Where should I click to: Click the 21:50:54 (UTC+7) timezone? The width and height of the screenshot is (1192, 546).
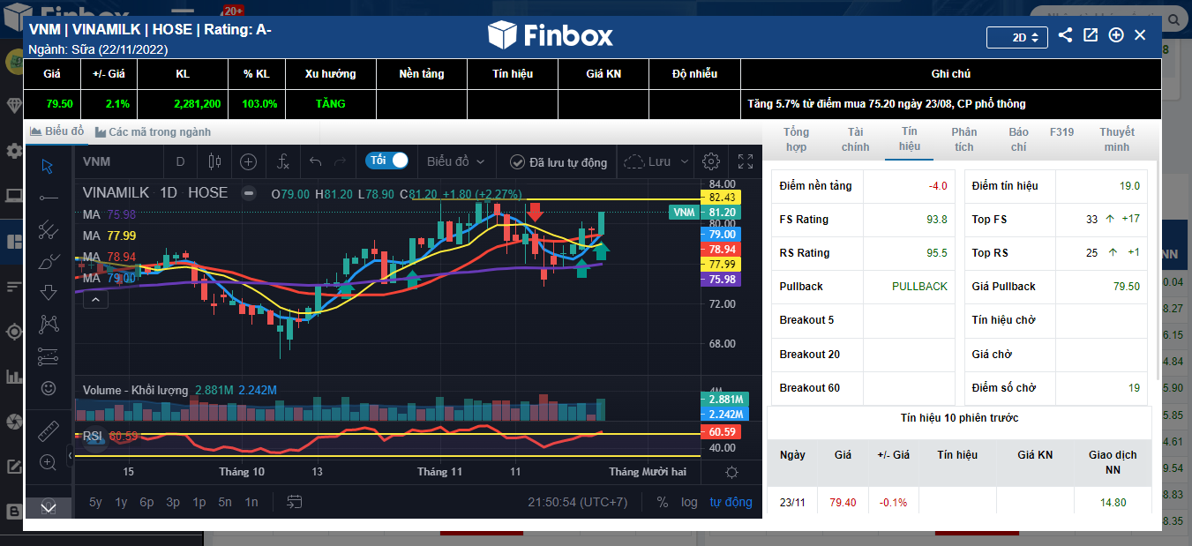[x=577, y=502]
